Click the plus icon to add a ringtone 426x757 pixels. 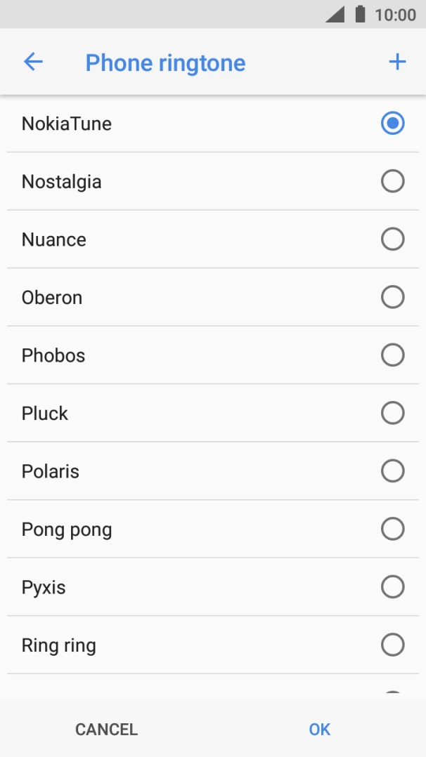coord(396,61)
